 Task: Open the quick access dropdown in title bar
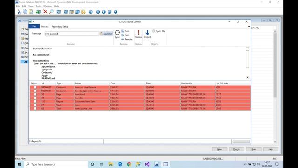[x=34, y=21]
